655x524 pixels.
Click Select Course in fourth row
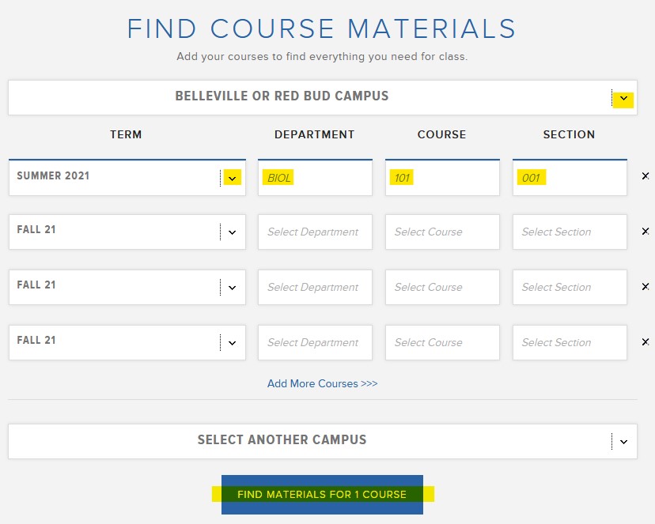442,343
